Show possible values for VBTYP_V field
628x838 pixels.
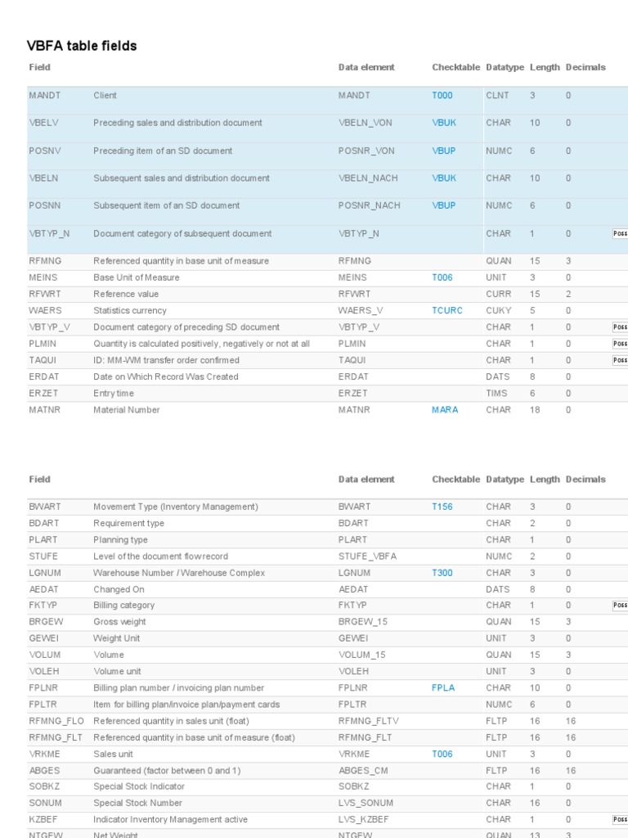click(x=620, y=327)
